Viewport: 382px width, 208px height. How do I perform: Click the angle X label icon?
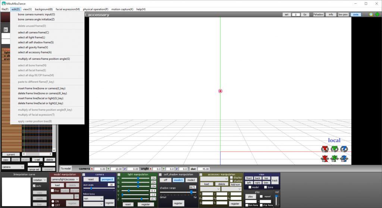pyautogui.click(x=151, y=169)
